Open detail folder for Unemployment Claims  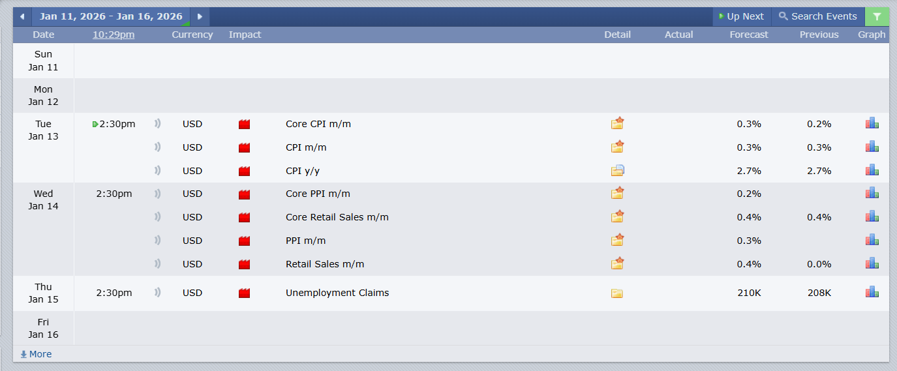[617, 293]
